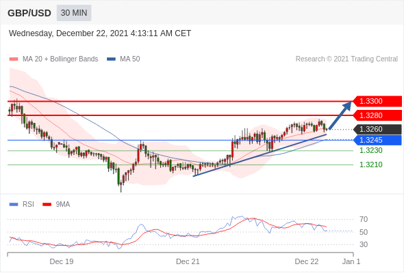Click the 30 MIN timeframe button
Viewport: 404px width, 273px height.
pyautogui.click(x=74, y=13)
